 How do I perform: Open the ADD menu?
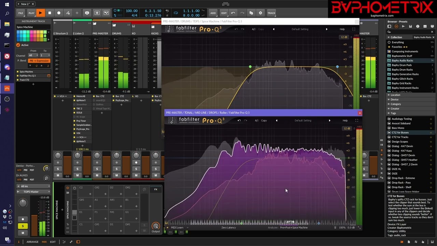[213, 13]
